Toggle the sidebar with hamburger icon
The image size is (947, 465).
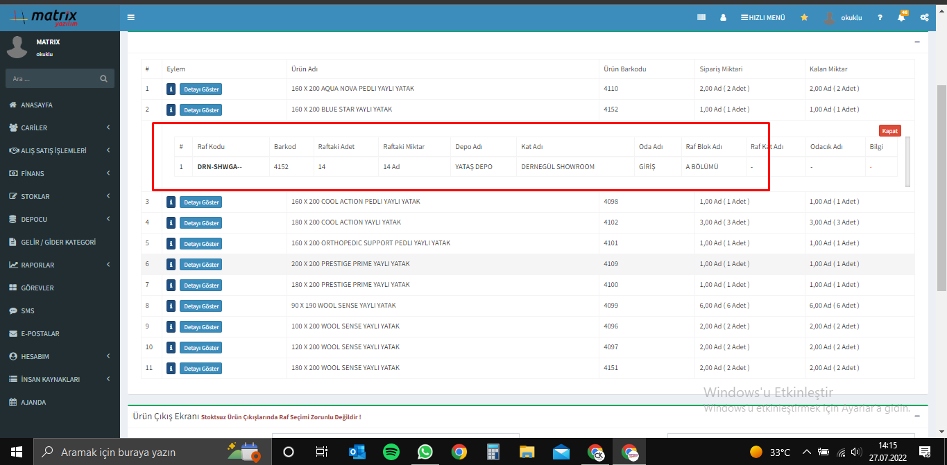point(131,17)
